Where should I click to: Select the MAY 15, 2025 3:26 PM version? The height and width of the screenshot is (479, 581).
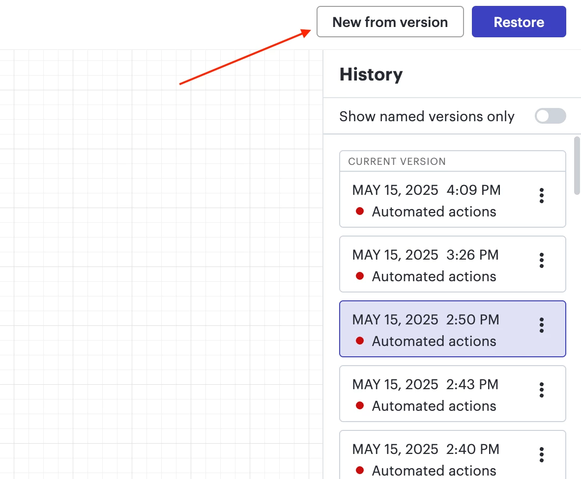pyautogui.click(x=452, y=264)
